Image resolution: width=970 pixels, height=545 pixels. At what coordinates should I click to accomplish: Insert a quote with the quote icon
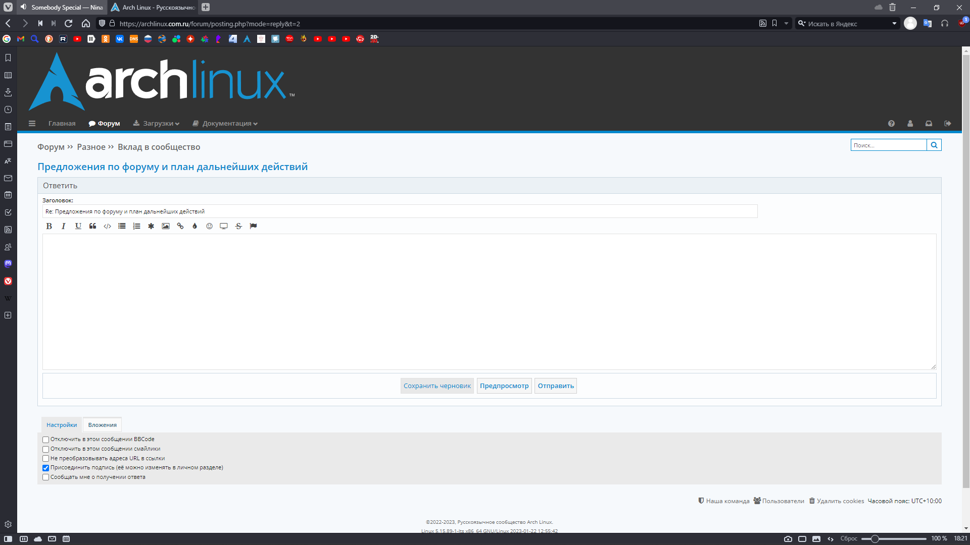92,226
